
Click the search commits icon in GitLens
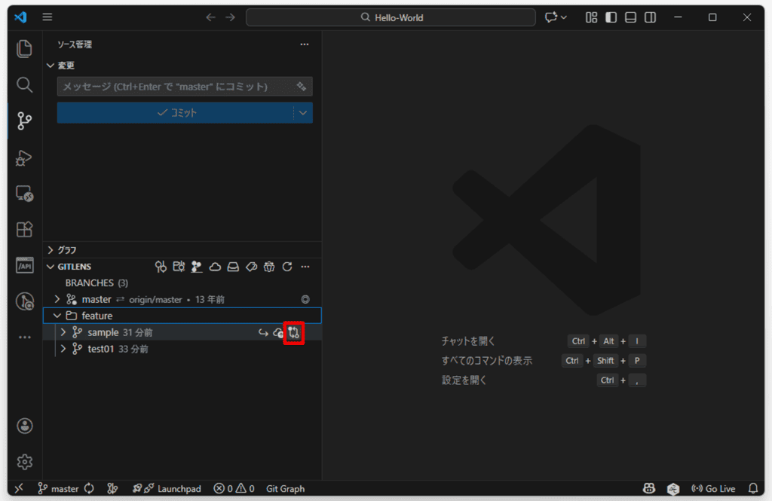[160, 267]
